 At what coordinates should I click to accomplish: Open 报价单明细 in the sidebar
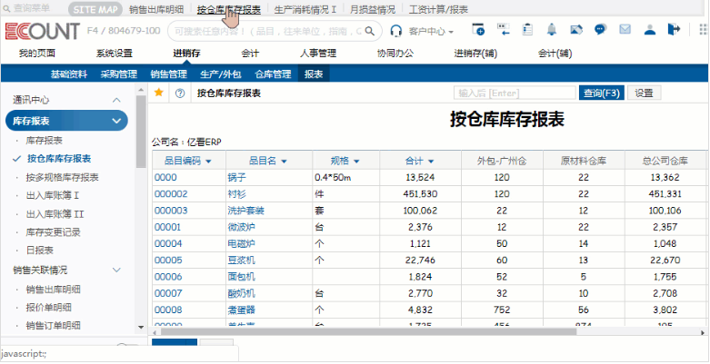tap(49, 308)
